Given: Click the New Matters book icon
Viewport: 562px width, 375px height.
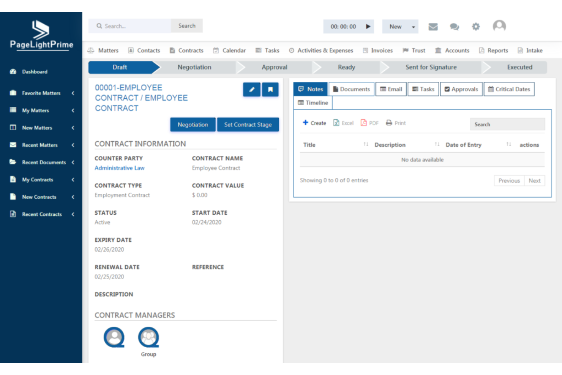Looking at the screenshot, I should coord(13,127).
